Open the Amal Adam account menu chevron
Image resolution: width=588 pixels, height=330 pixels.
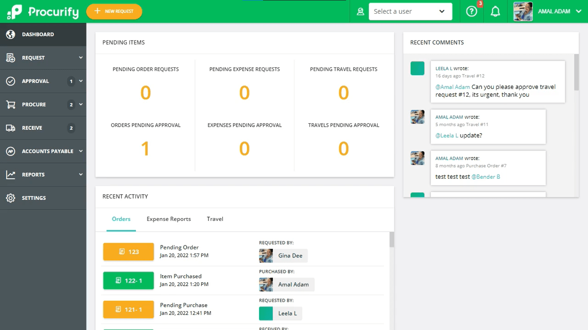pyautogui.click(x=579, y=12)
